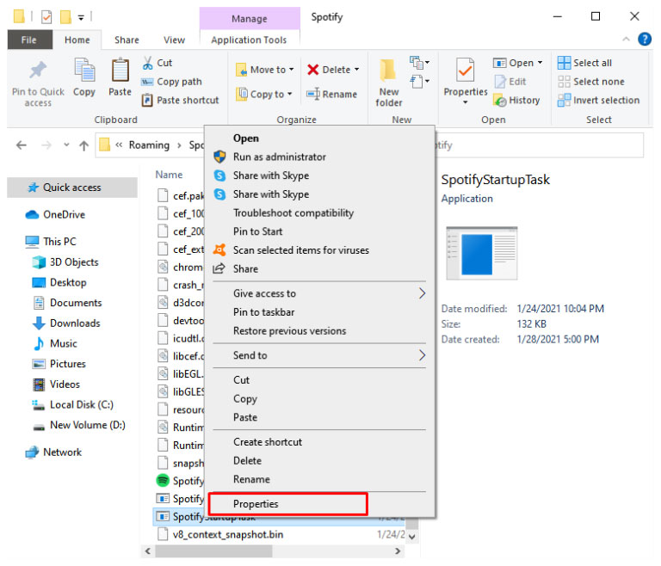Click the Up directory arrow button
This screenshot has width=661, height=566.
(x=83, y=145)
